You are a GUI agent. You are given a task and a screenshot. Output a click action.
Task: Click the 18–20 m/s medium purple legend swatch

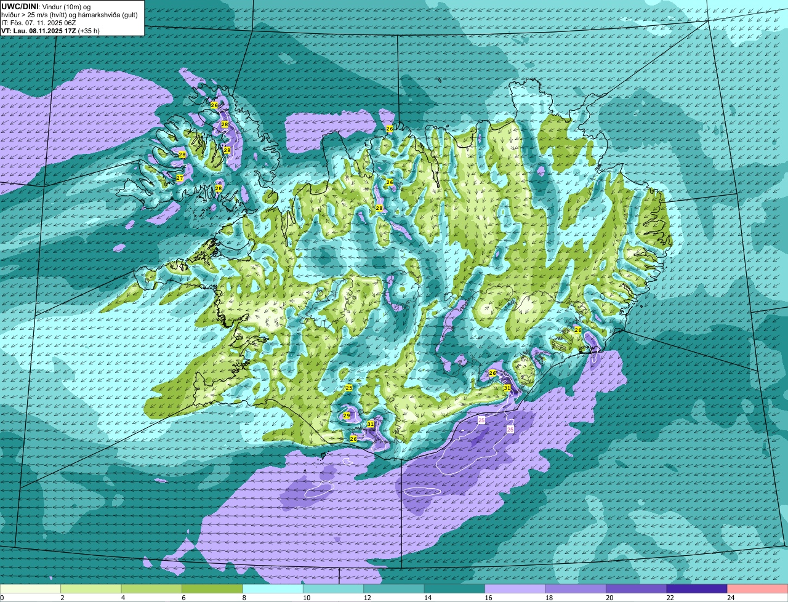(x=576, y=588)
